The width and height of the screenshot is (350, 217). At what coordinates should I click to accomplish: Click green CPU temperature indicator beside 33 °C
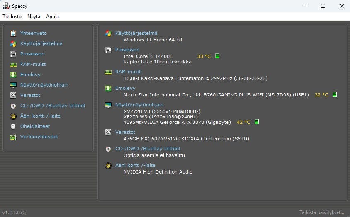217,56
